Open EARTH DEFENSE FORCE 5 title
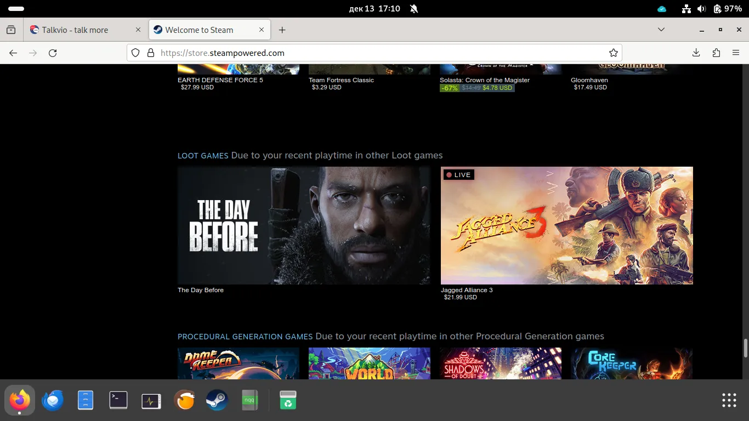This screenshot has width=749, height=421. coord(220,80)
